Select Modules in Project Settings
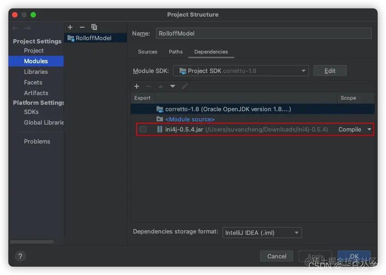Viewport: 386px width, 275px height. (36, 61)
